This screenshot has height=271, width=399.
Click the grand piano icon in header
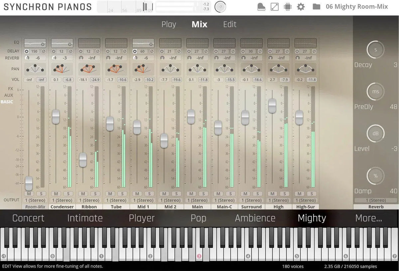tap(262, 7)
